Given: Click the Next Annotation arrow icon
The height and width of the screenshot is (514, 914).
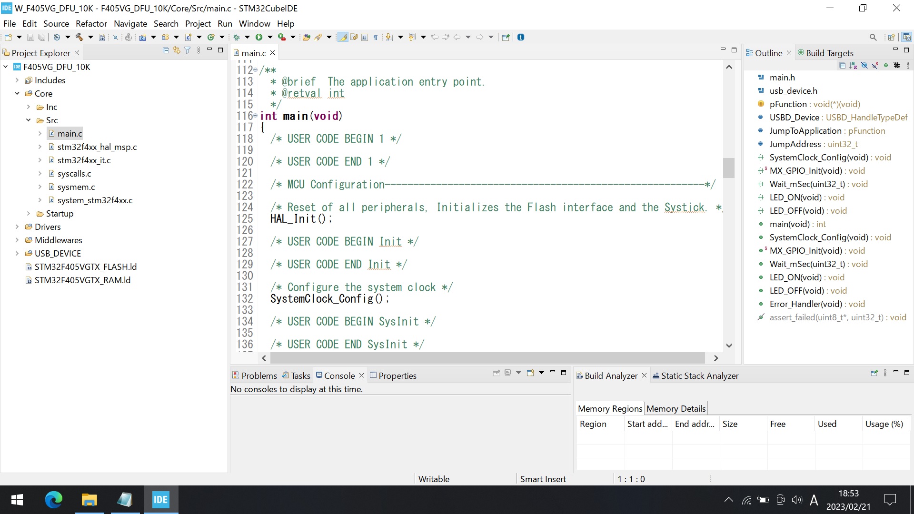Looking at the screenshot, I should point(389,37).
